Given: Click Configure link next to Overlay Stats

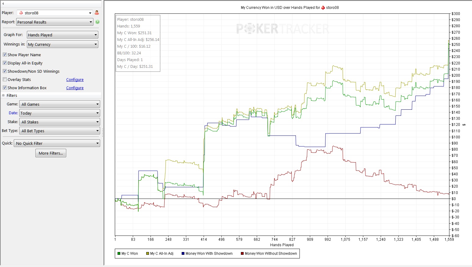Looking at the screenshot, I should pyautogui.click(x=75, y=79).
